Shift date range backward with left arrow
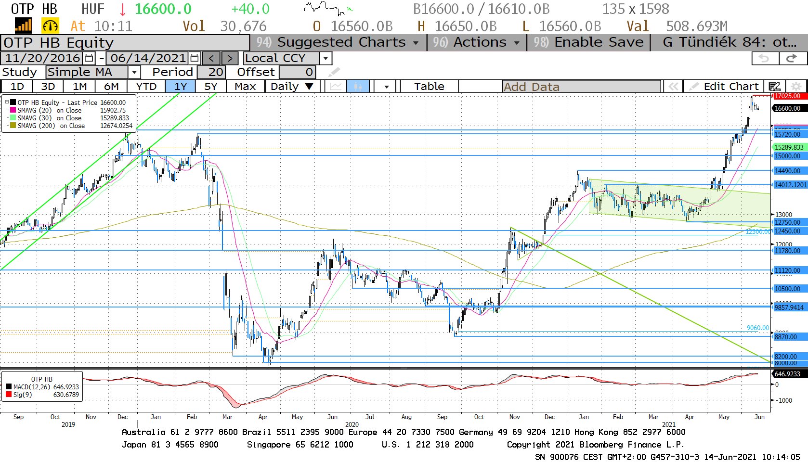The width and height of the screenshot is (808, 474). (x=211, y=58)
